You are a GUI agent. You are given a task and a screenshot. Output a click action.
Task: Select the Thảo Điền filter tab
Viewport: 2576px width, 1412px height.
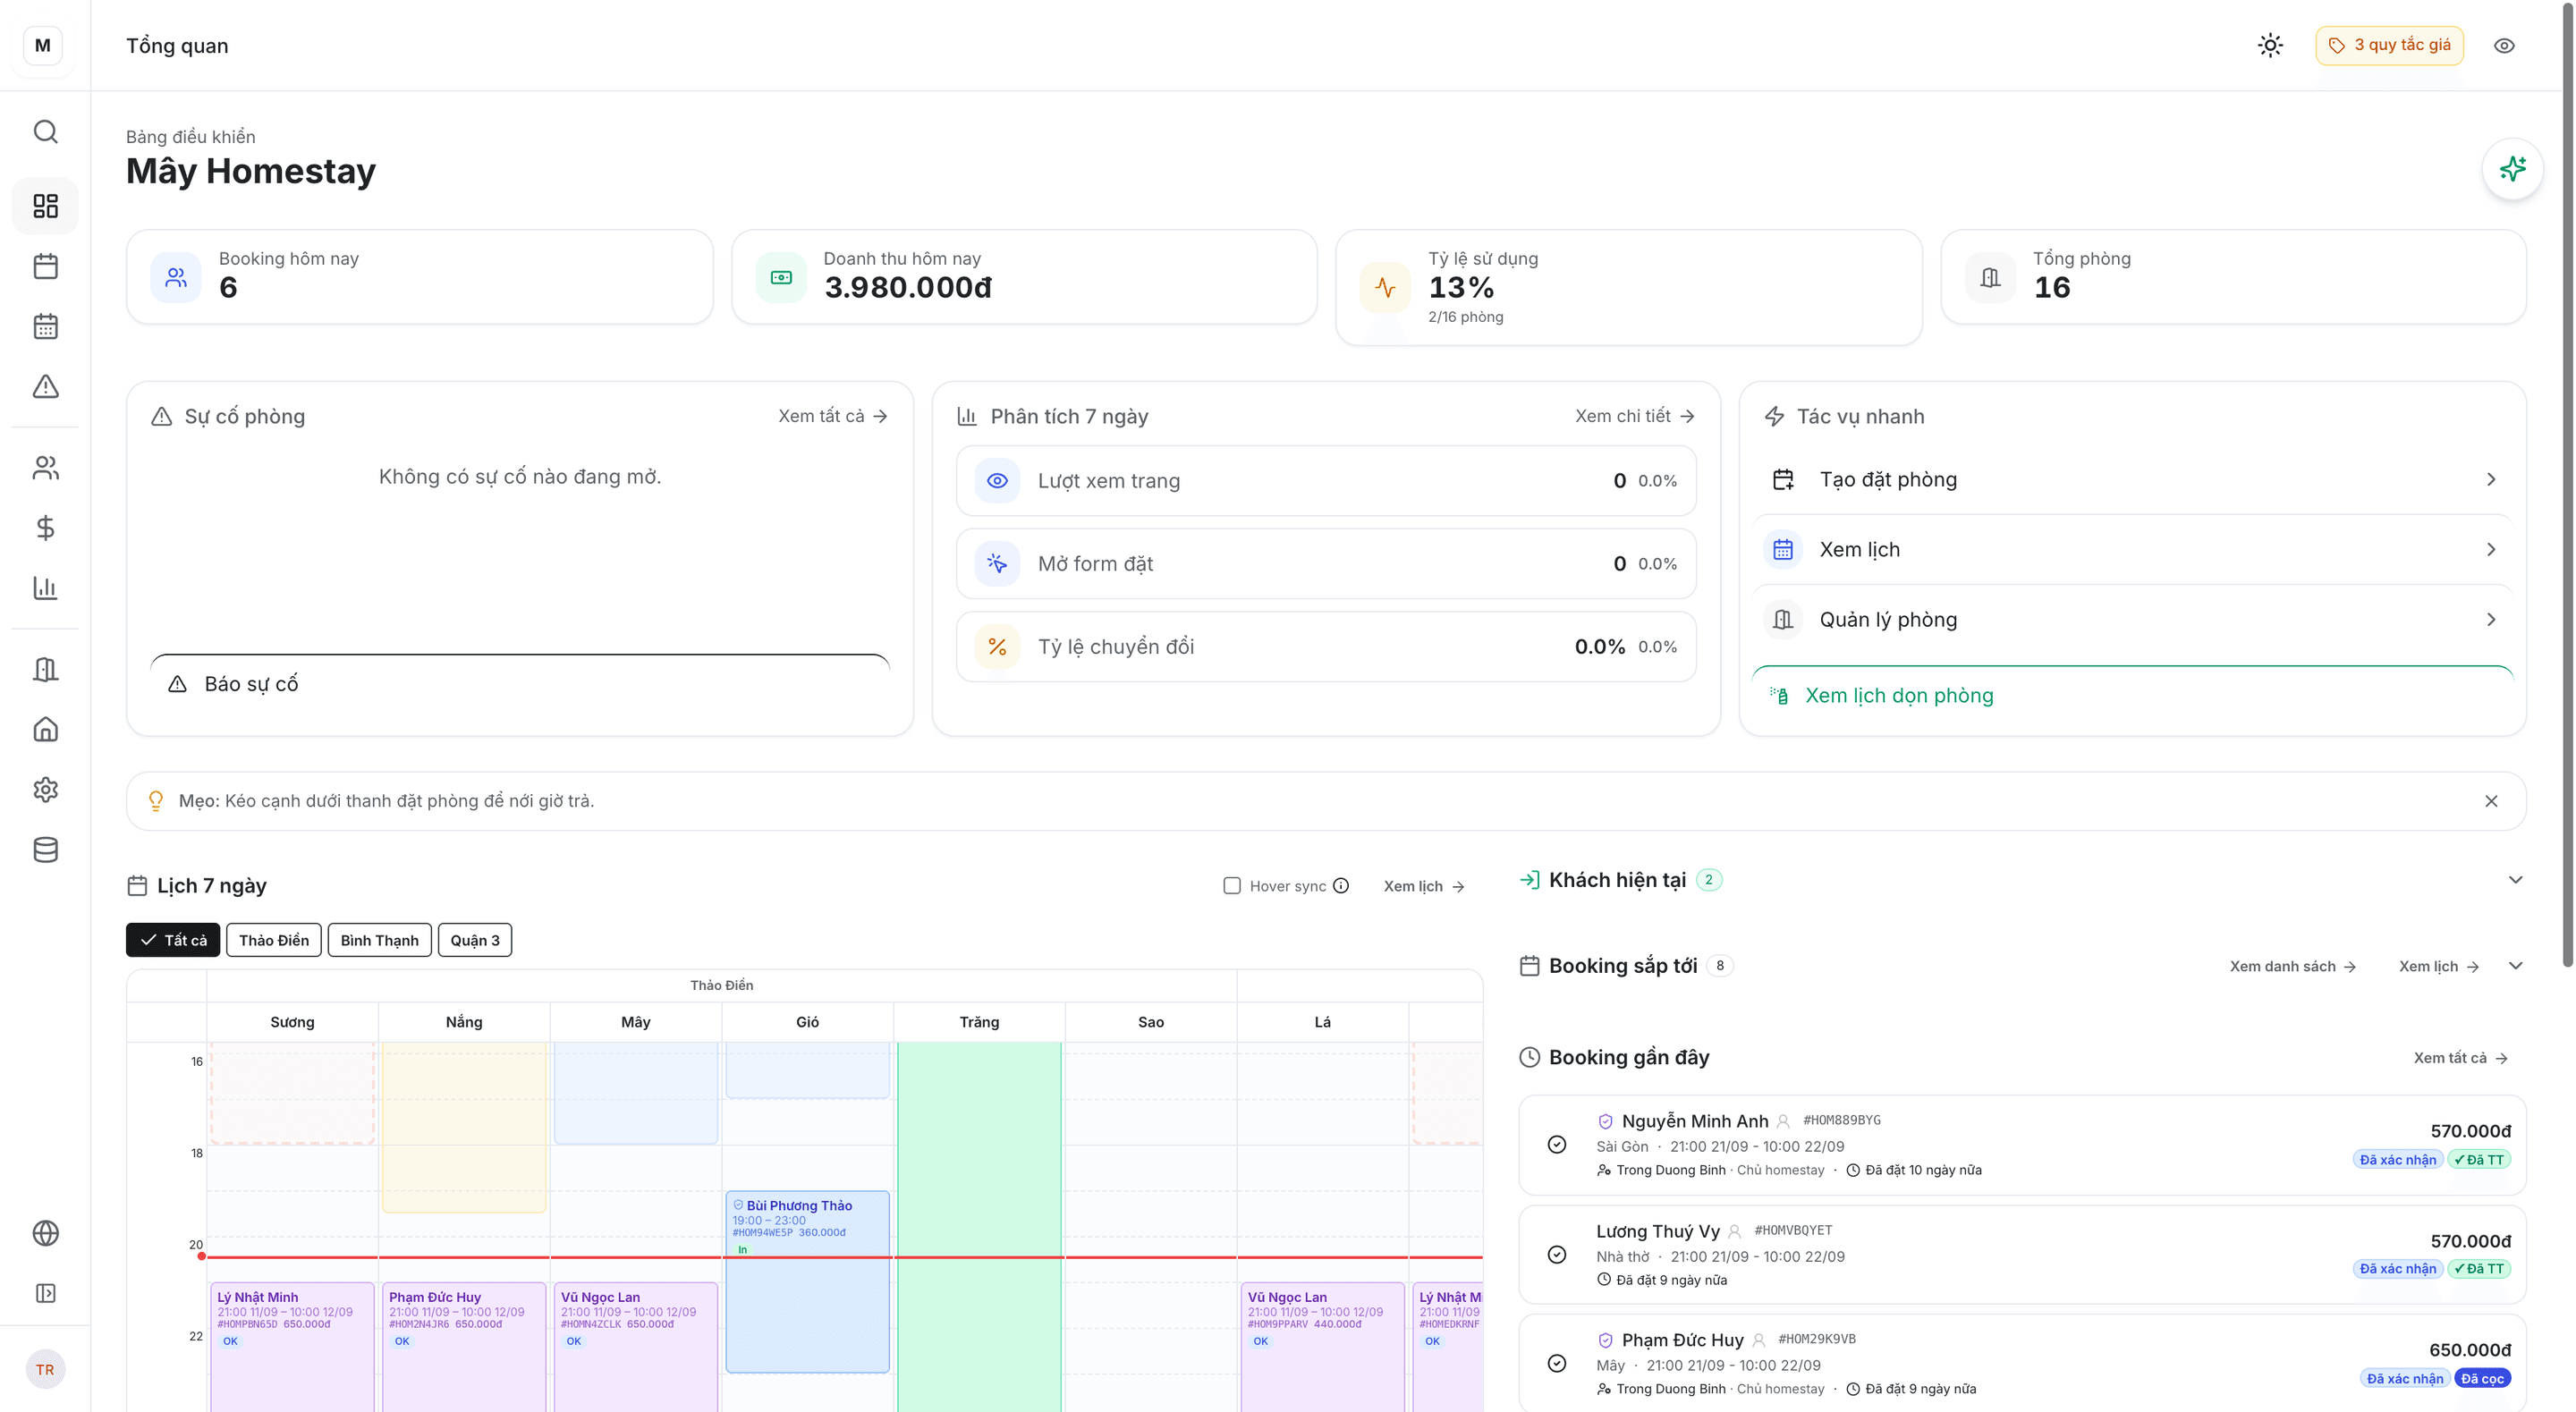click(x=274, y=940)
